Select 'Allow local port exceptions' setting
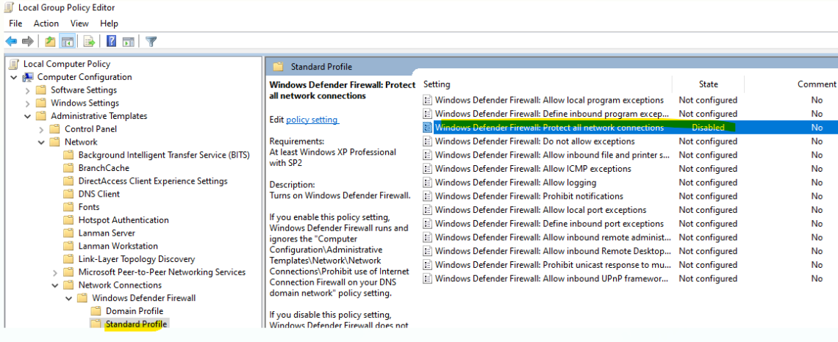This screenshot has height=342, width=838. 540,210
